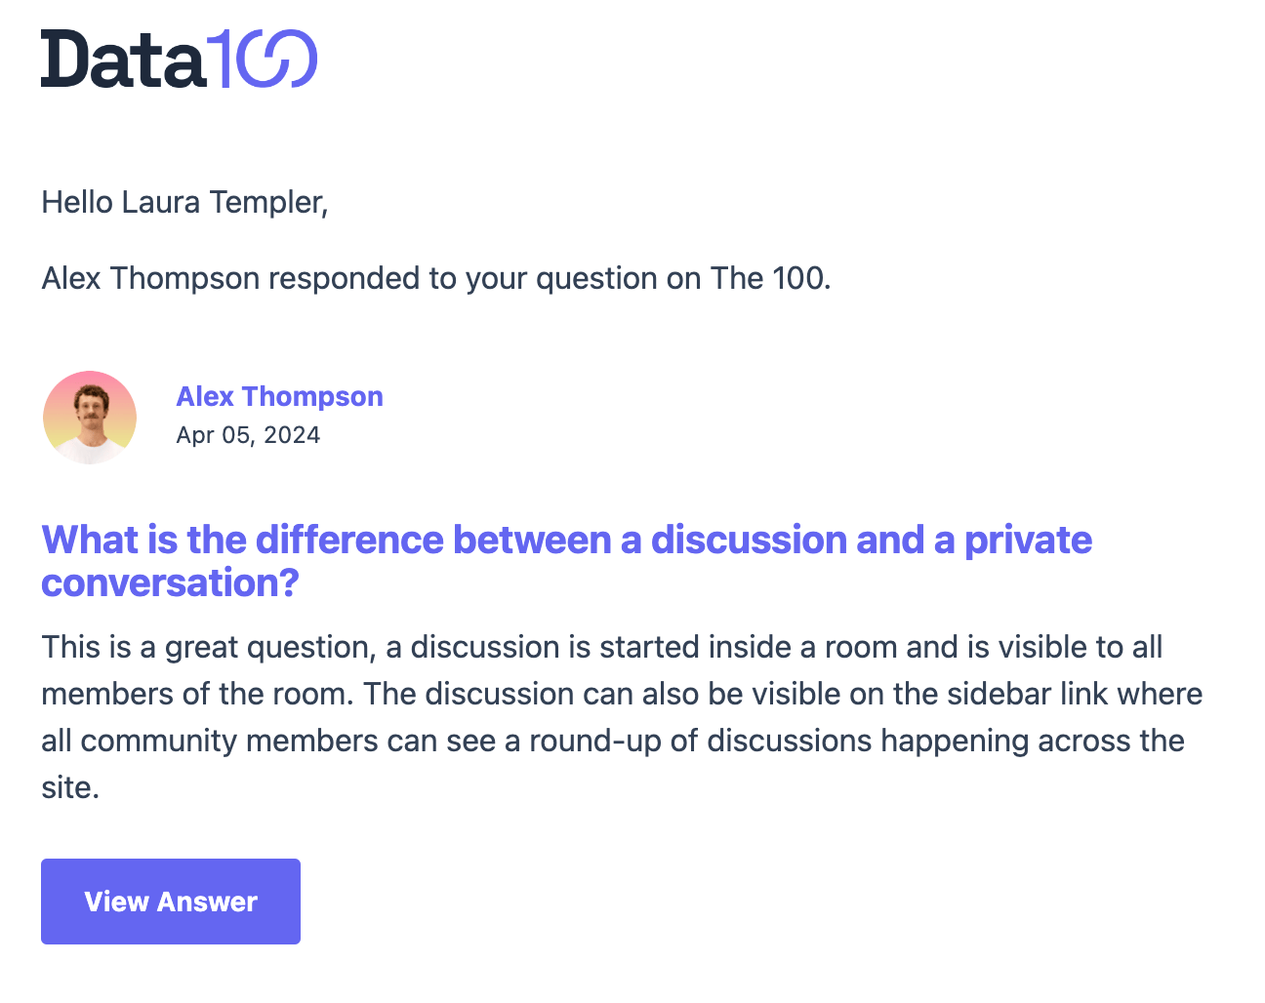Open Alex Thompson's round profile photo
Image resolution: width=1265 pixels, height=1003 pixels.
click(90, 418)
